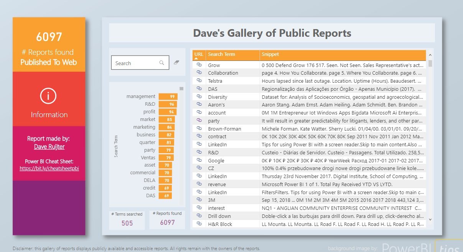This screenshot has height=252, width=463.
Task: Open the link icon for account row
Action: tap(199, 113)
